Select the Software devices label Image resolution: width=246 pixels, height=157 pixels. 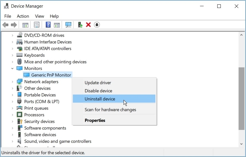[x=40, y=135]
